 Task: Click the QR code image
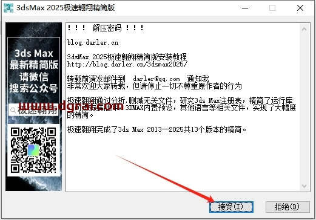pos(33,150)
